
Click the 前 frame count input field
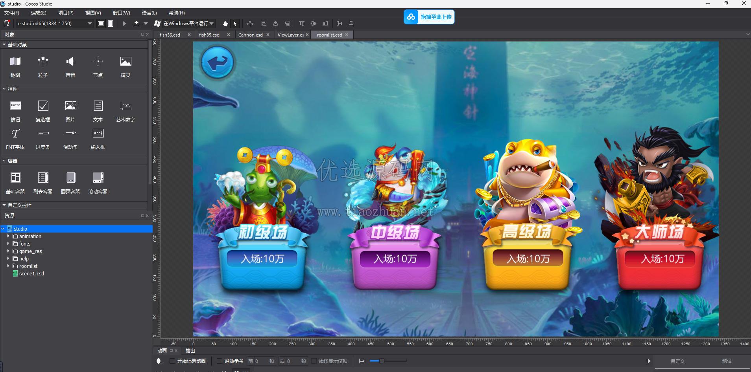[x=260, y=361]
